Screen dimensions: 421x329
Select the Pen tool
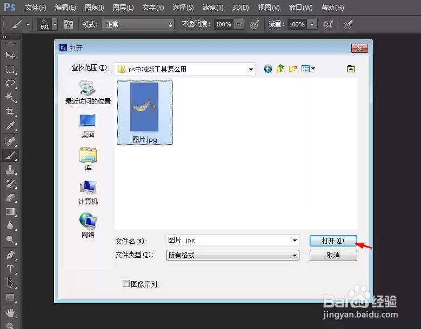10,255
